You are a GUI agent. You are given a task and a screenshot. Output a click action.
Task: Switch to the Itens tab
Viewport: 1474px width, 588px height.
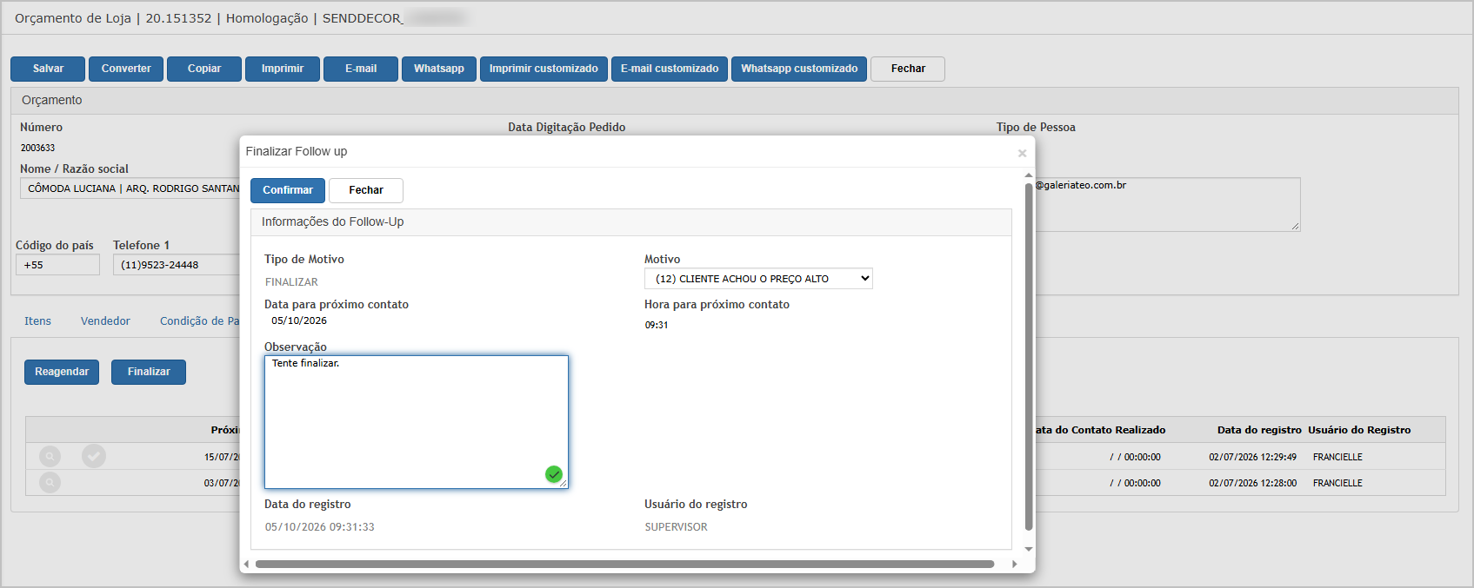point(37,321)
